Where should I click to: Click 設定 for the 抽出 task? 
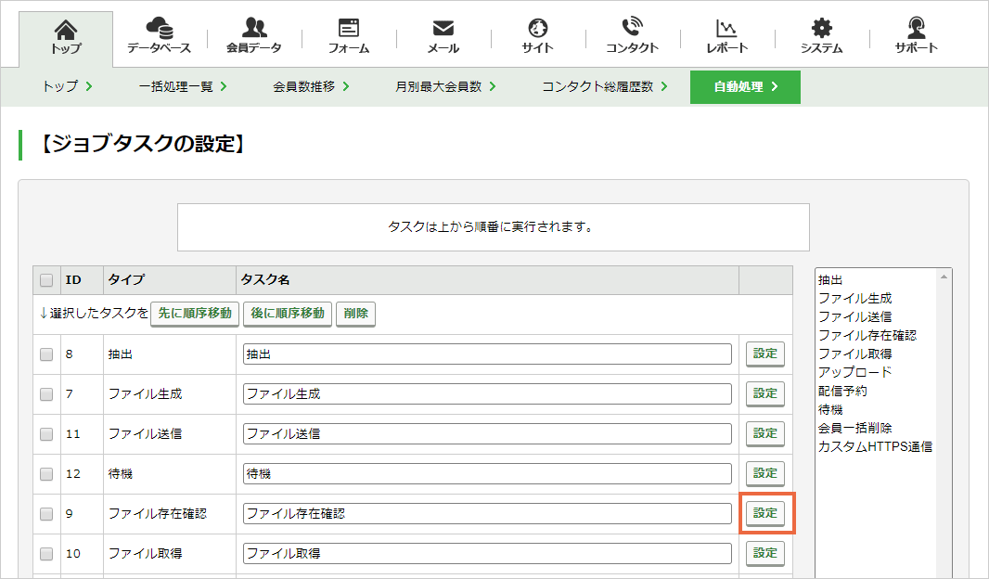point(765,354)
